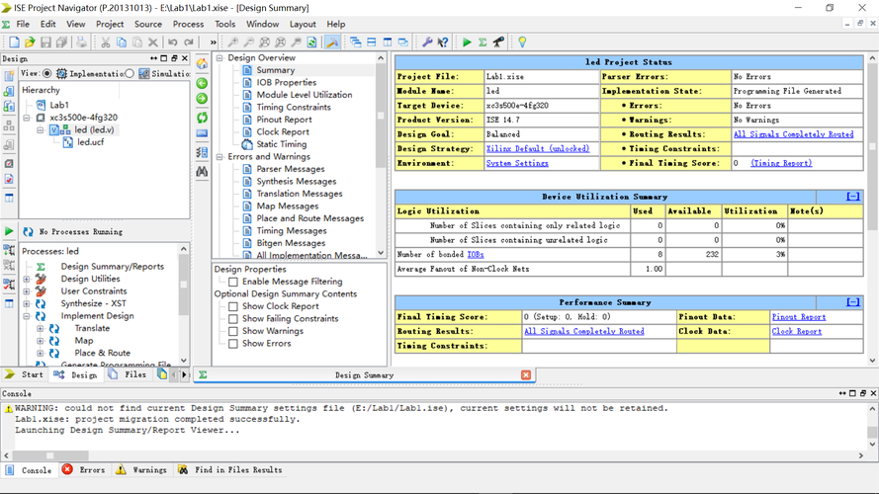879x494 pixels.
Task: Click the Cut scissors icon
Action: point(106,42)
